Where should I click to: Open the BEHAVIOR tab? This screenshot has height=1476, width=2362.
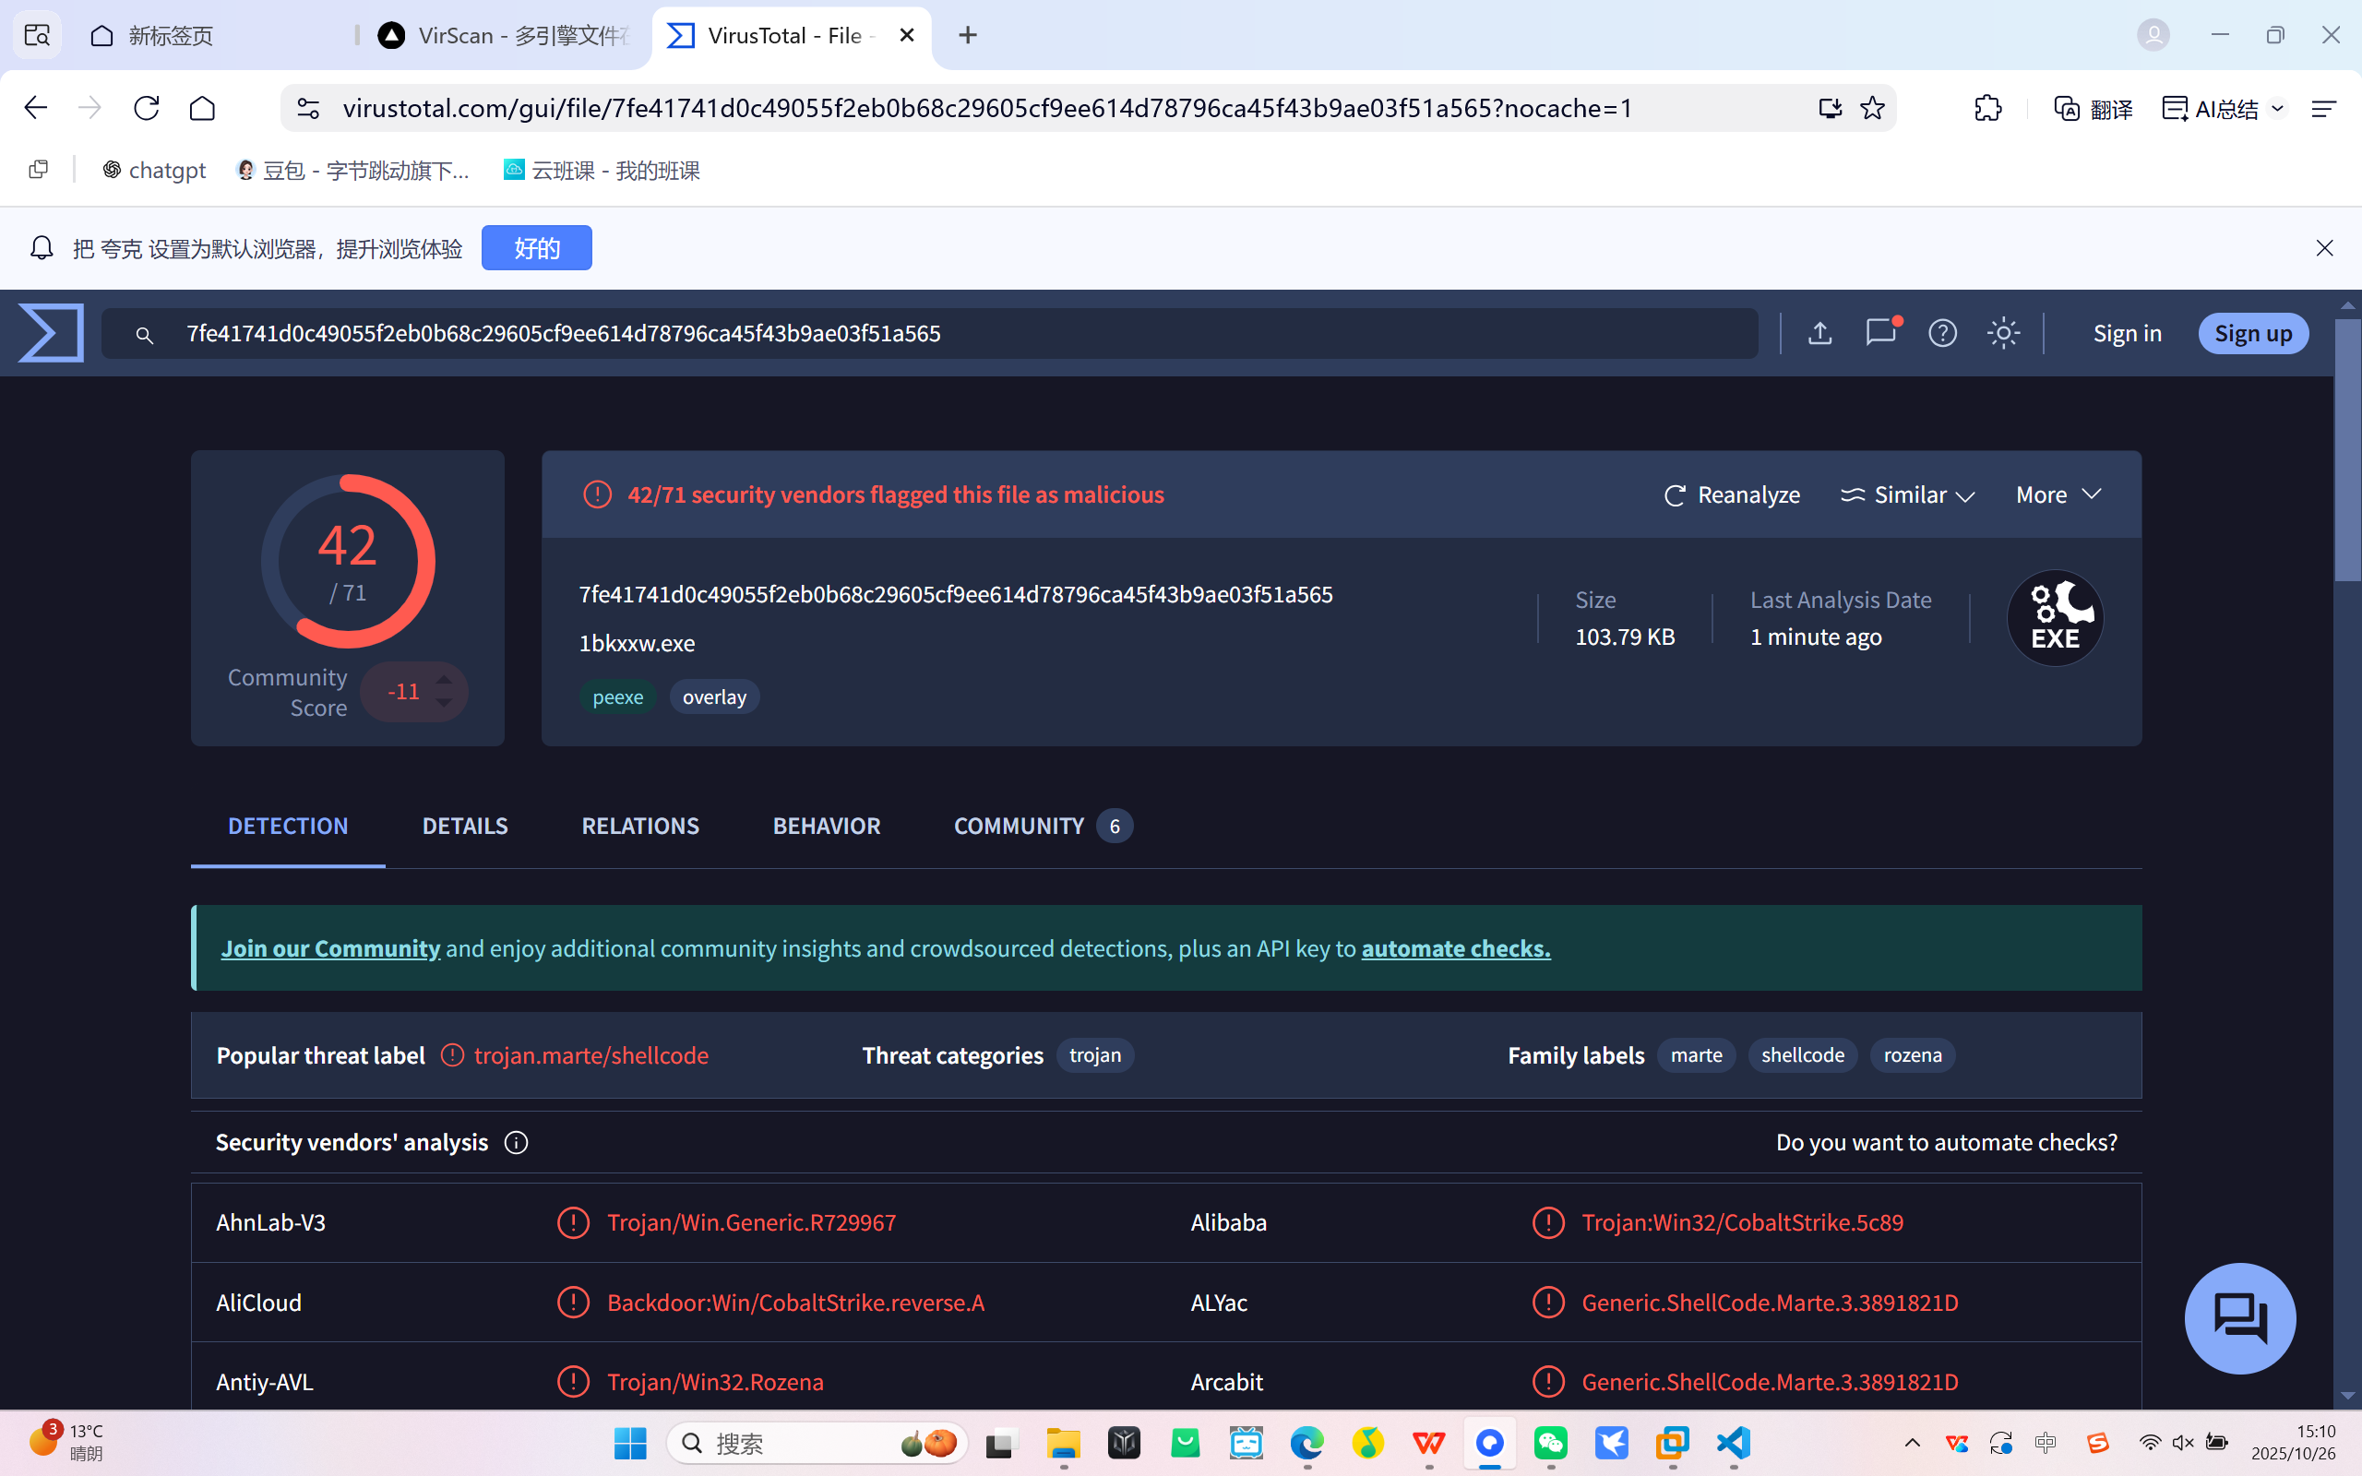(826, 826)
